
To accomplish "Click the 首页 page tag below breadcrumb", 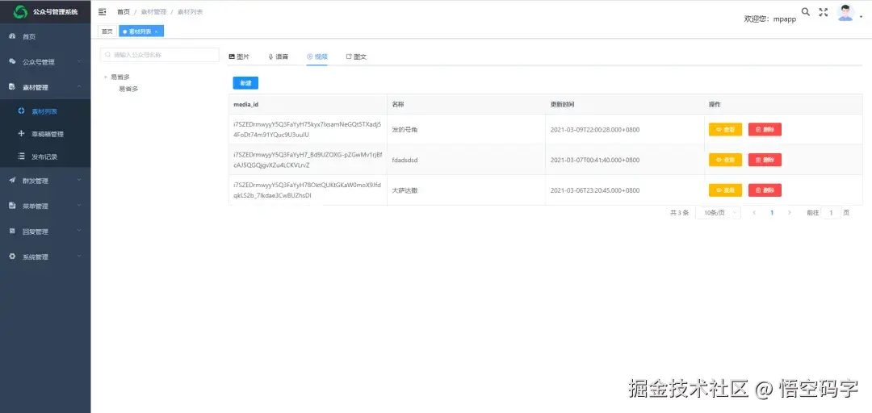I will tap(107, 31).
